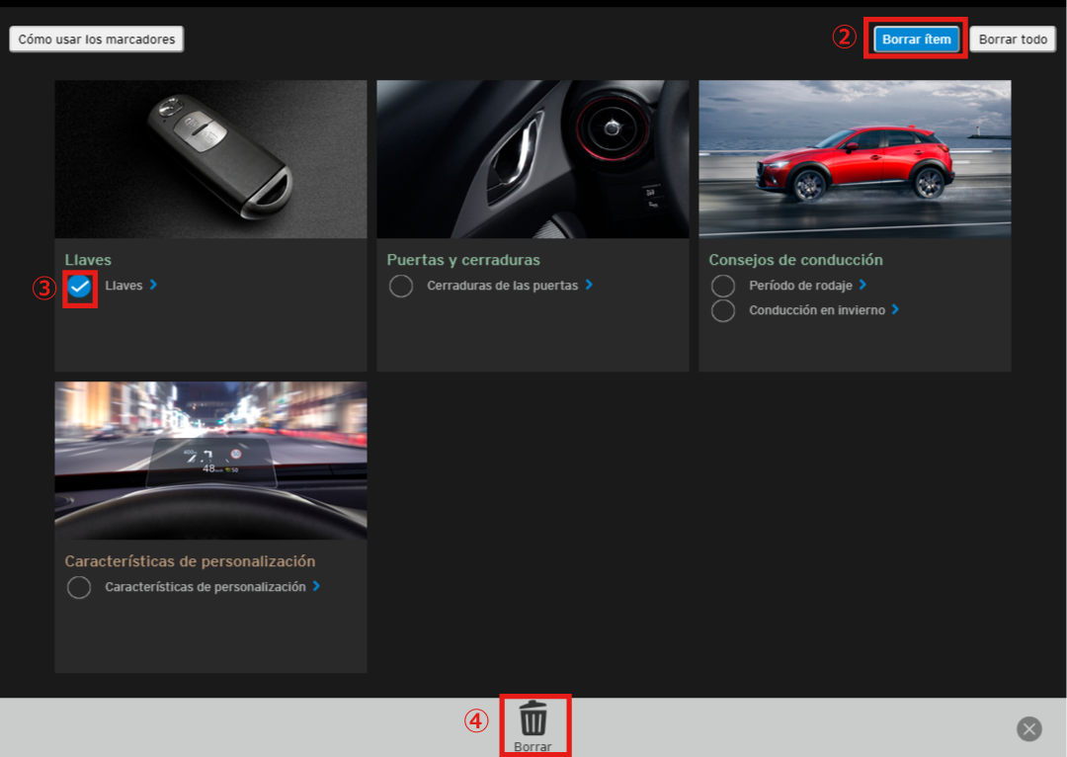Open the red Mazda car thumbnail

click(855, 159)
